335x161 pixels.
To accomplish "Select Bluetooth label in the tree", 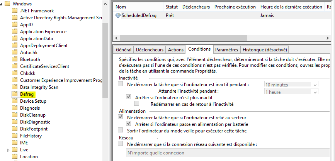I will [30, 59].
